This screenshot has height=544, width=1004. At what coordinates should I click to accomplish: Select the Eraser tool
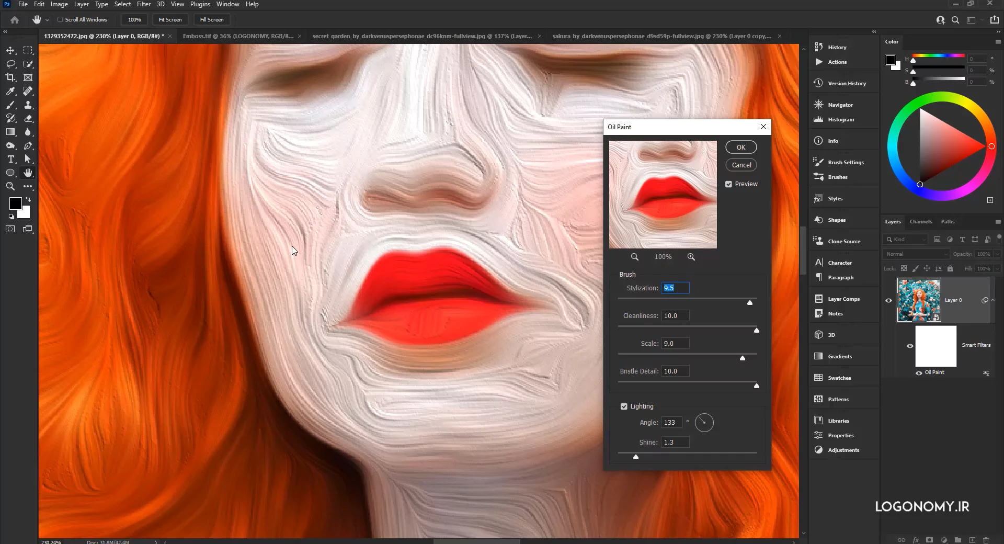click(x=28, y=118)
